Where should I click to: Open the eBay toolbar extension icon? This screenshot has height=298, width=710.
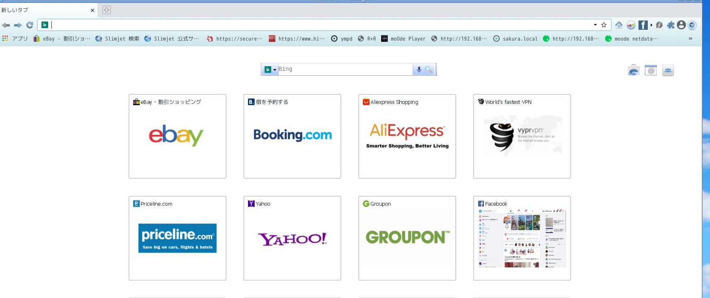coord(631,25)
